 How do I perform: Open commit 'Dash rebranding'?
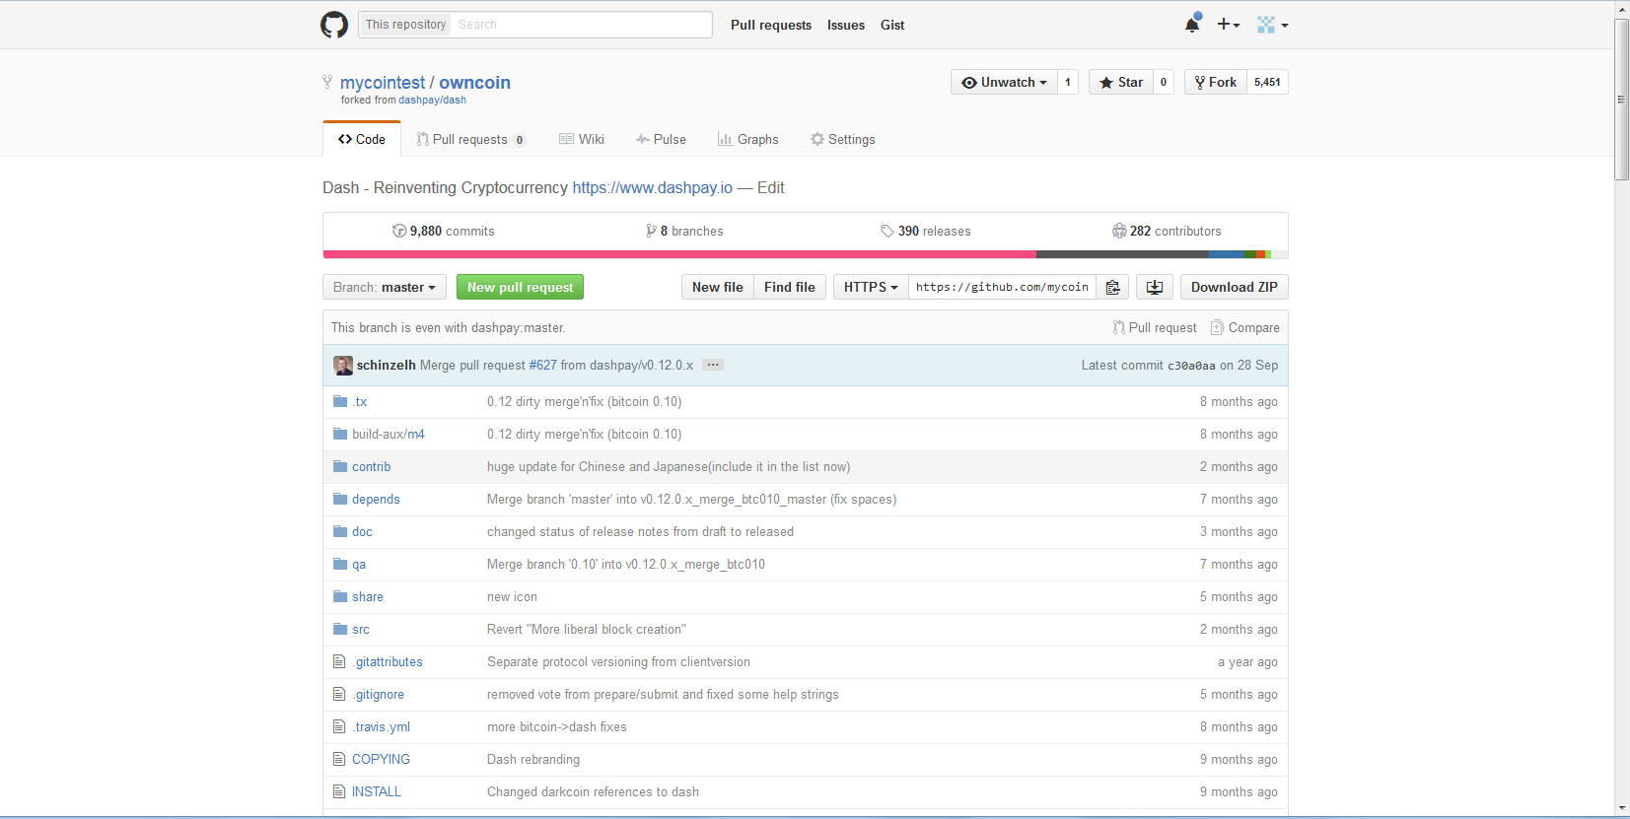533,760
